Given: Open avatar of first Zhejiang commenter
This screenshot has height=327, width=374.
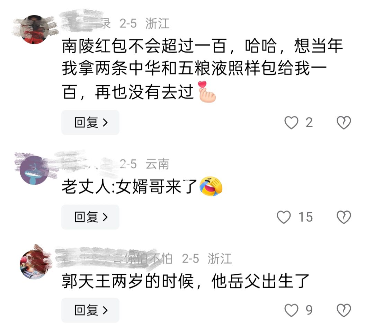Looking at the screenshot, I should coord(34,29).
